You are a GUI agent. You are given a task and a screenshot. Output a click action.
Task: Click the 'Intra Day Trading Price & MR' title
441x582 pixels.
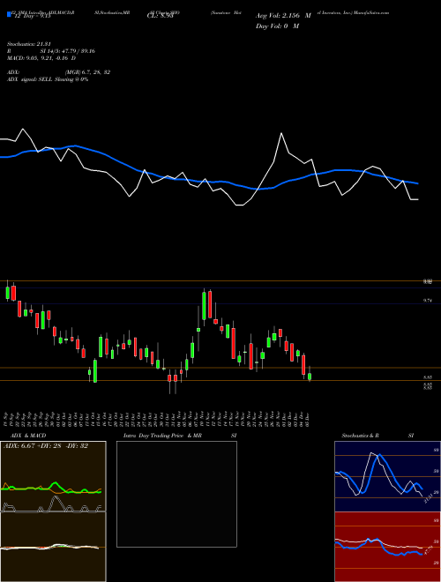point(162,436)
